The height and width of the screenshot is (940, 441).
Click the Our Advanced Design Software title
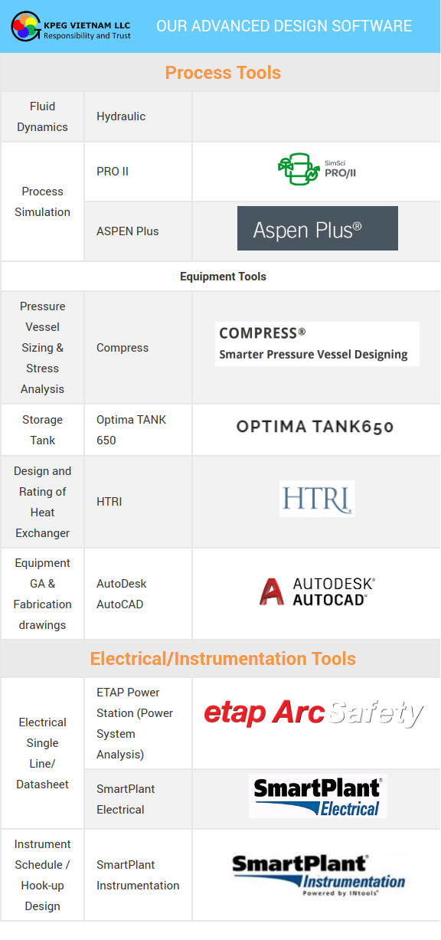[x=284, y=26]
